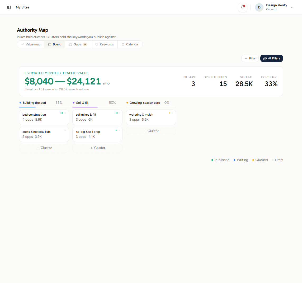Open the no-dig & soil prep cluster

[x=97, y=134]
